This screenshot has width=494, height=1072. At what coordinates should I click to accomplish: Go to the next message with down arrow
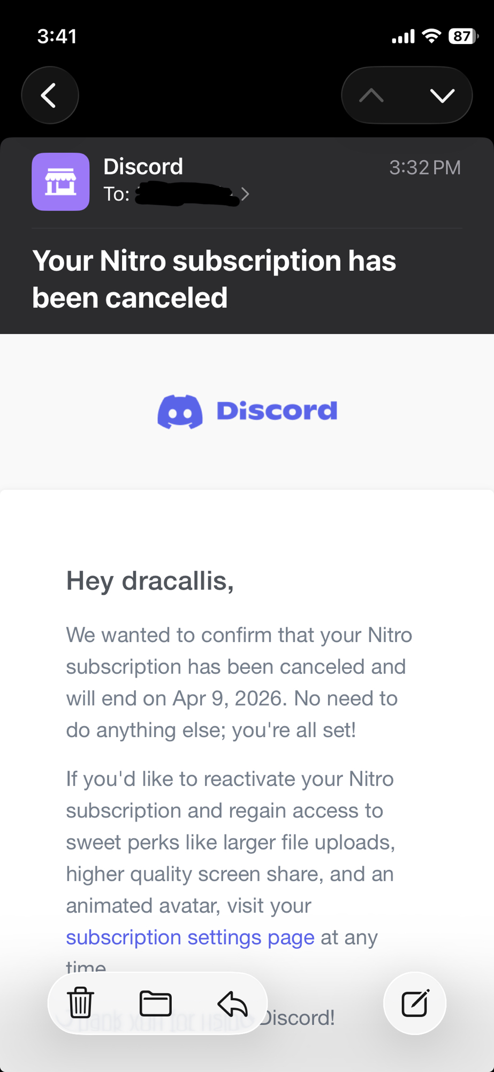442,95
